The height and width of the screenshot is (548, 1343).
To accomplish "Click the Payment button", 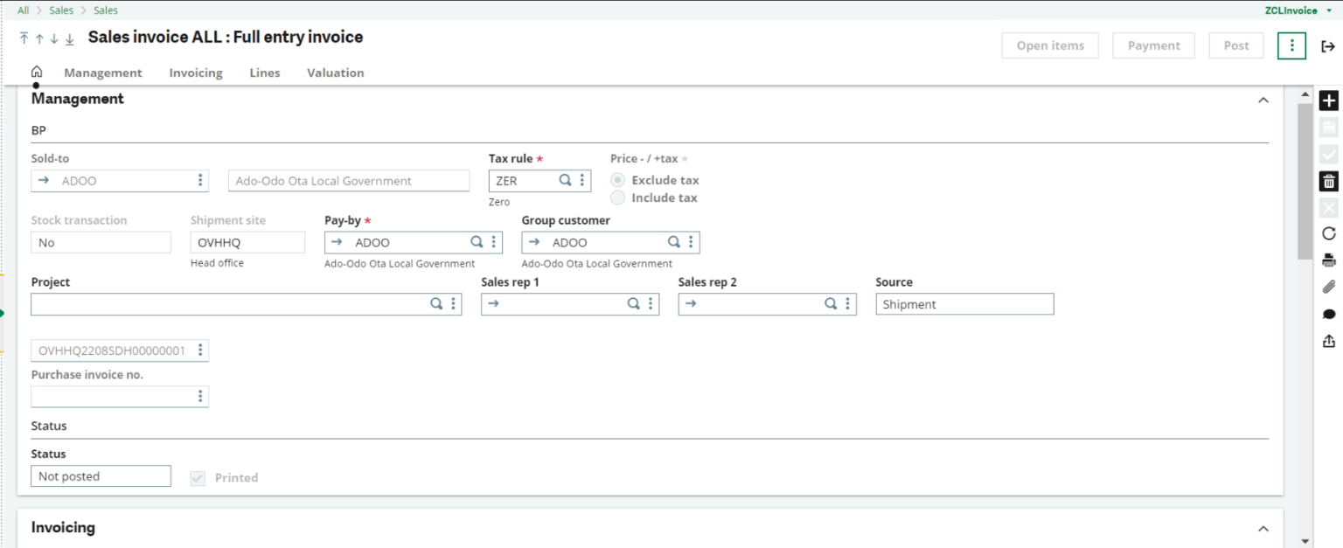I will (x=1154, y=45).
